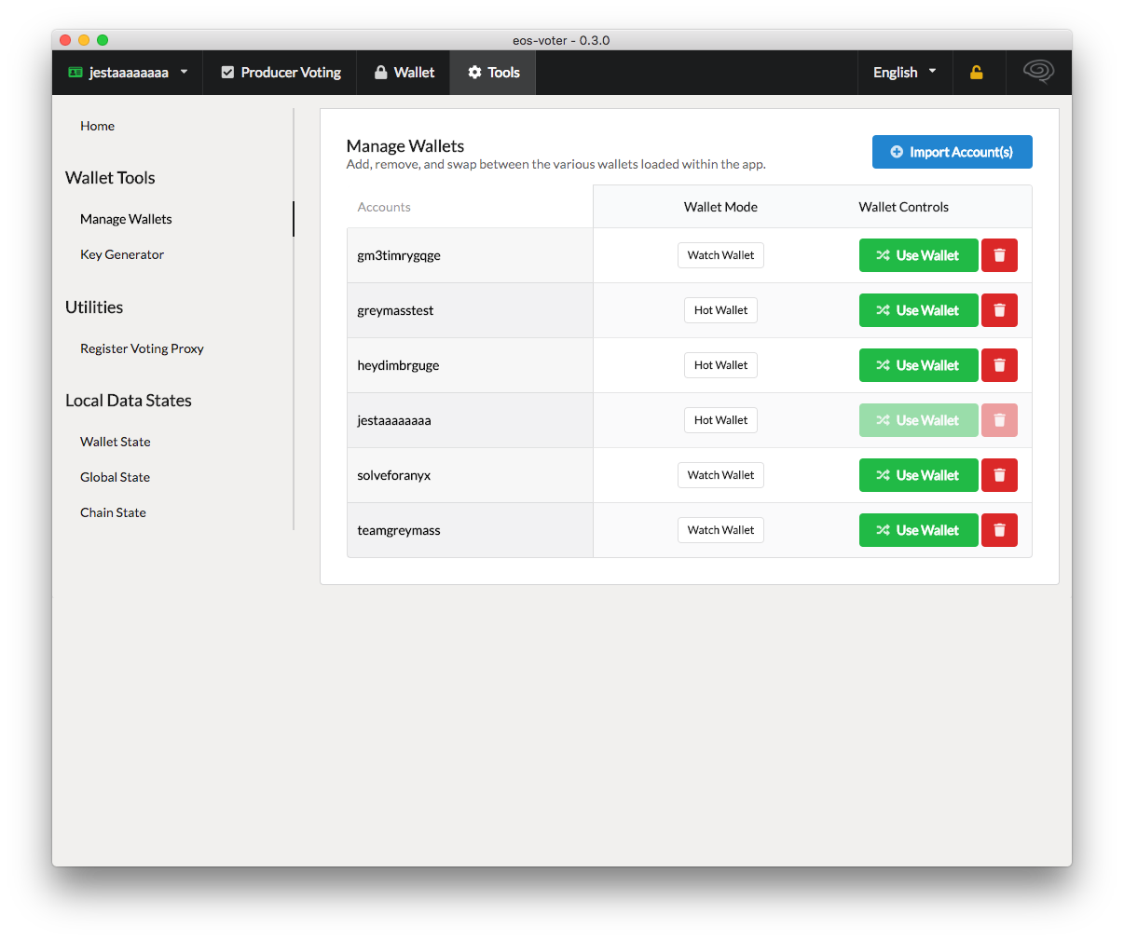This screenshot has width=1124, height=941.
Task: Click account name solveforanyx
Action: click(x=394, y=475)
